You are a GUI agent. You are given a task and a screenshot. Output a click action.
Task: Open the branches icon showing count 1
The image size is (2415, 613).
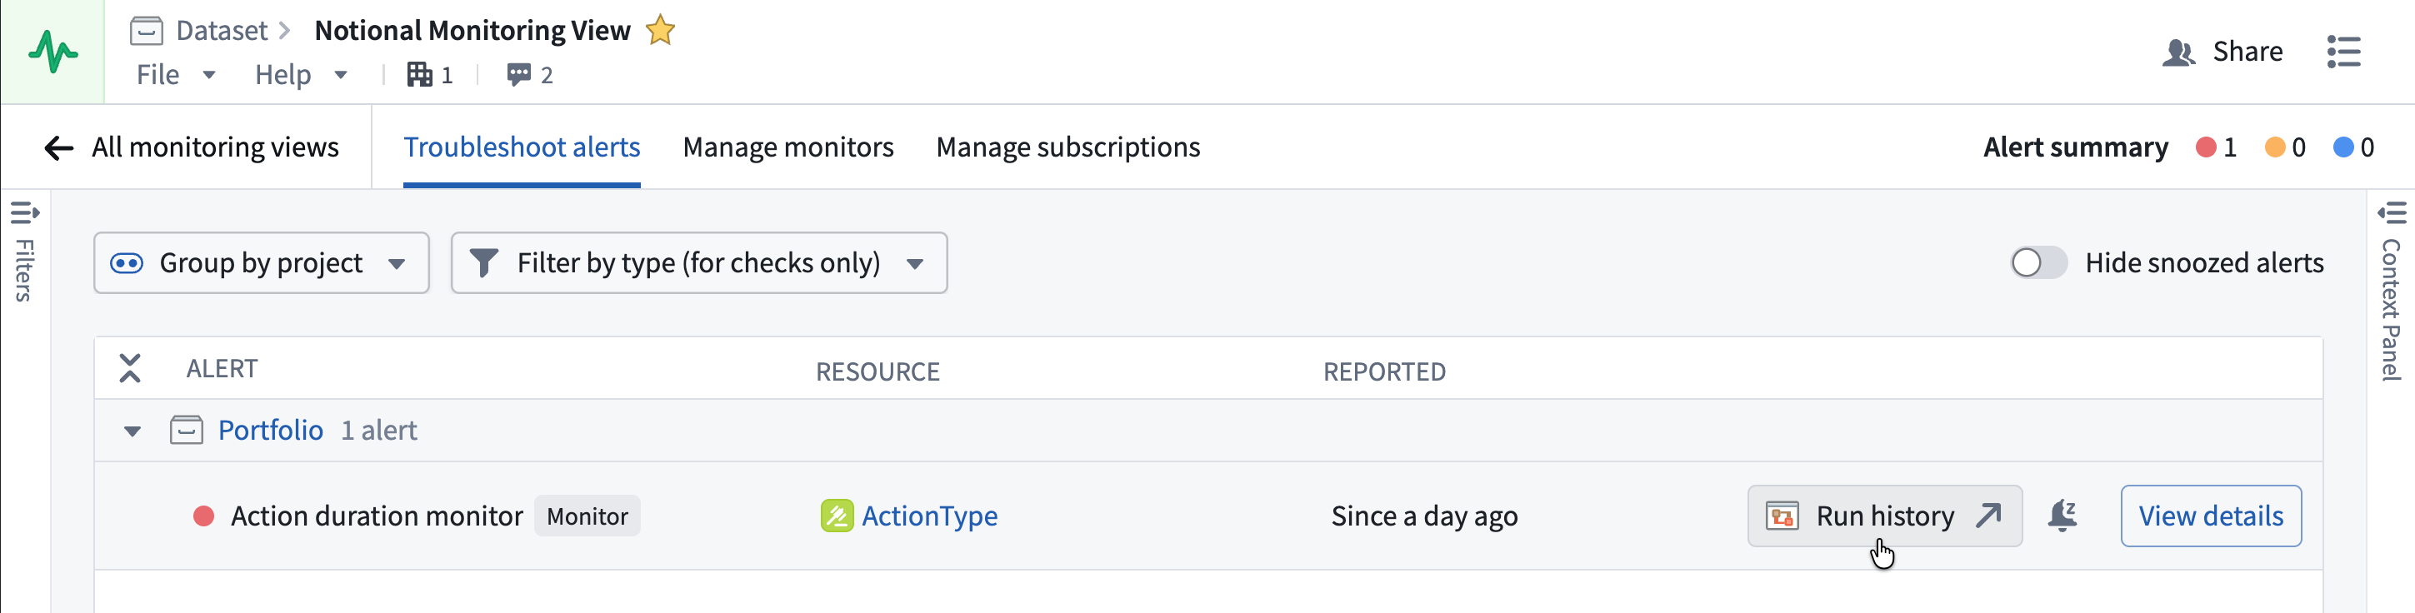pos(422,74)
